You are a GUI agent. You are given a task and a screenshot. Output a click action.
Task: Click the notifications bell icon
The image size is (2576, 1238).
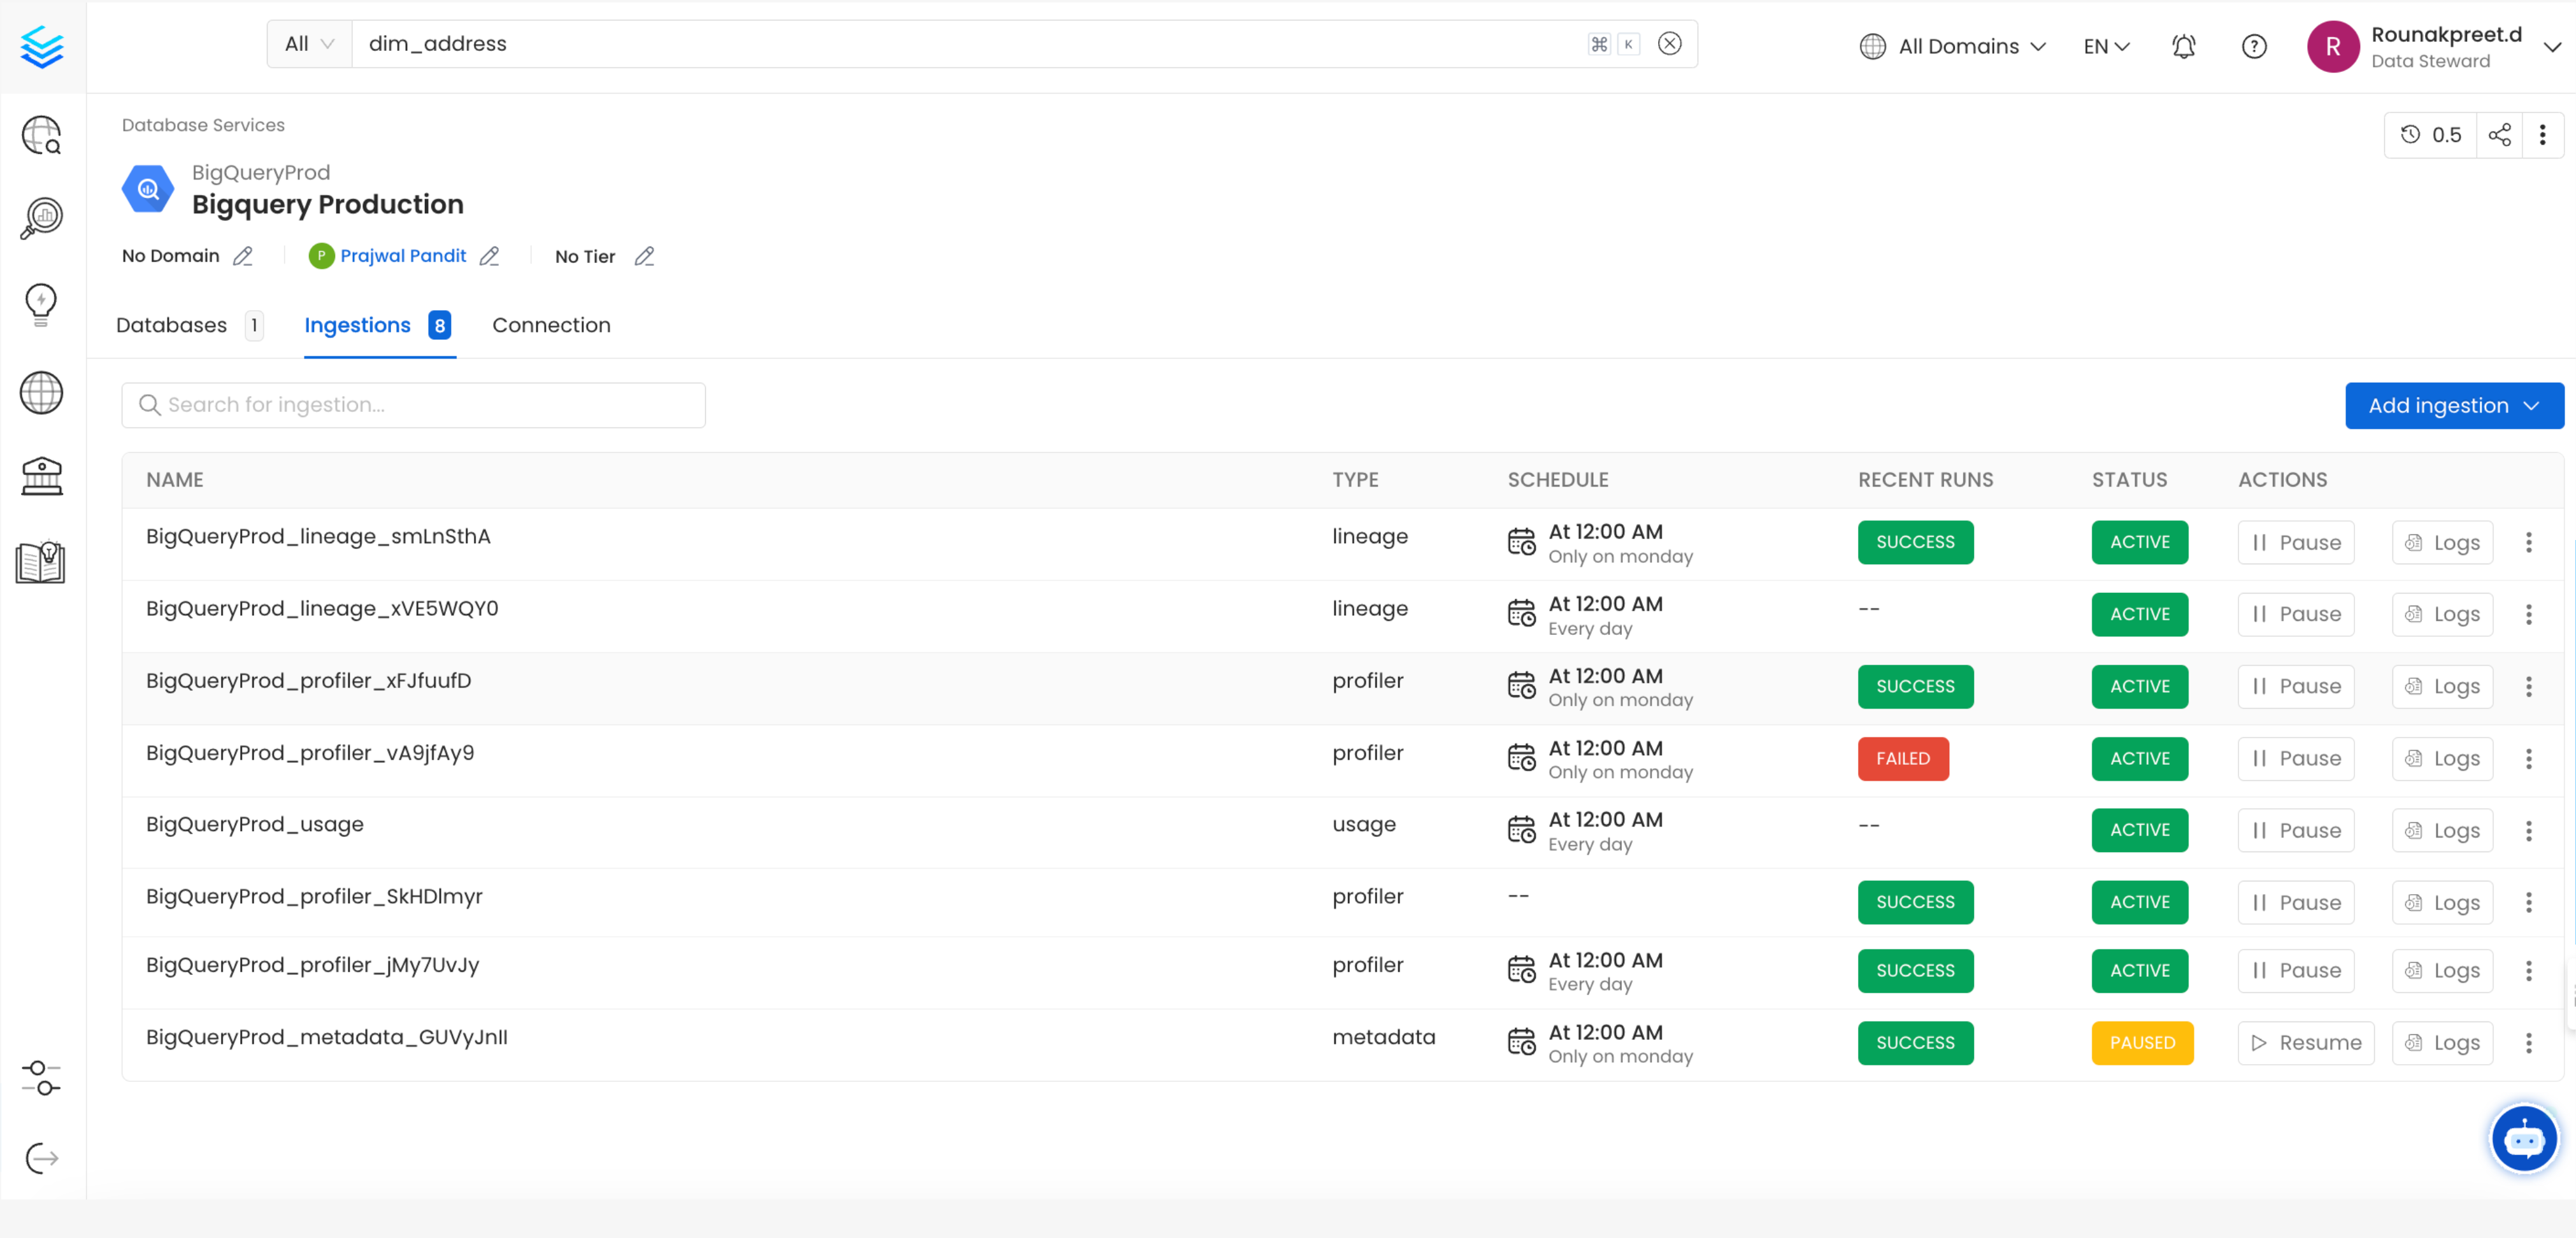[2183, 46]
